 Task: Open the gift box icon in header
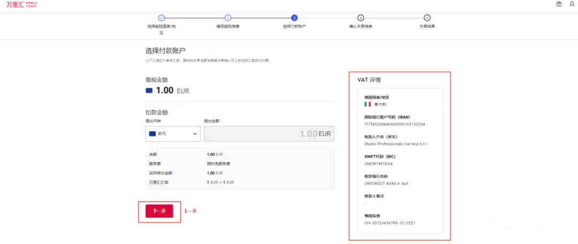tap(559, 4)
